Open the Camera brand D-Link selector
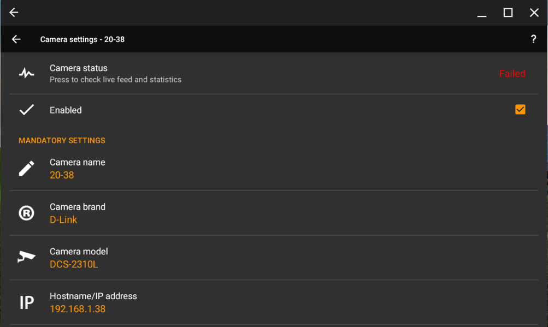The height and width of the screenshot is (327, 548). tap(274, 213)
